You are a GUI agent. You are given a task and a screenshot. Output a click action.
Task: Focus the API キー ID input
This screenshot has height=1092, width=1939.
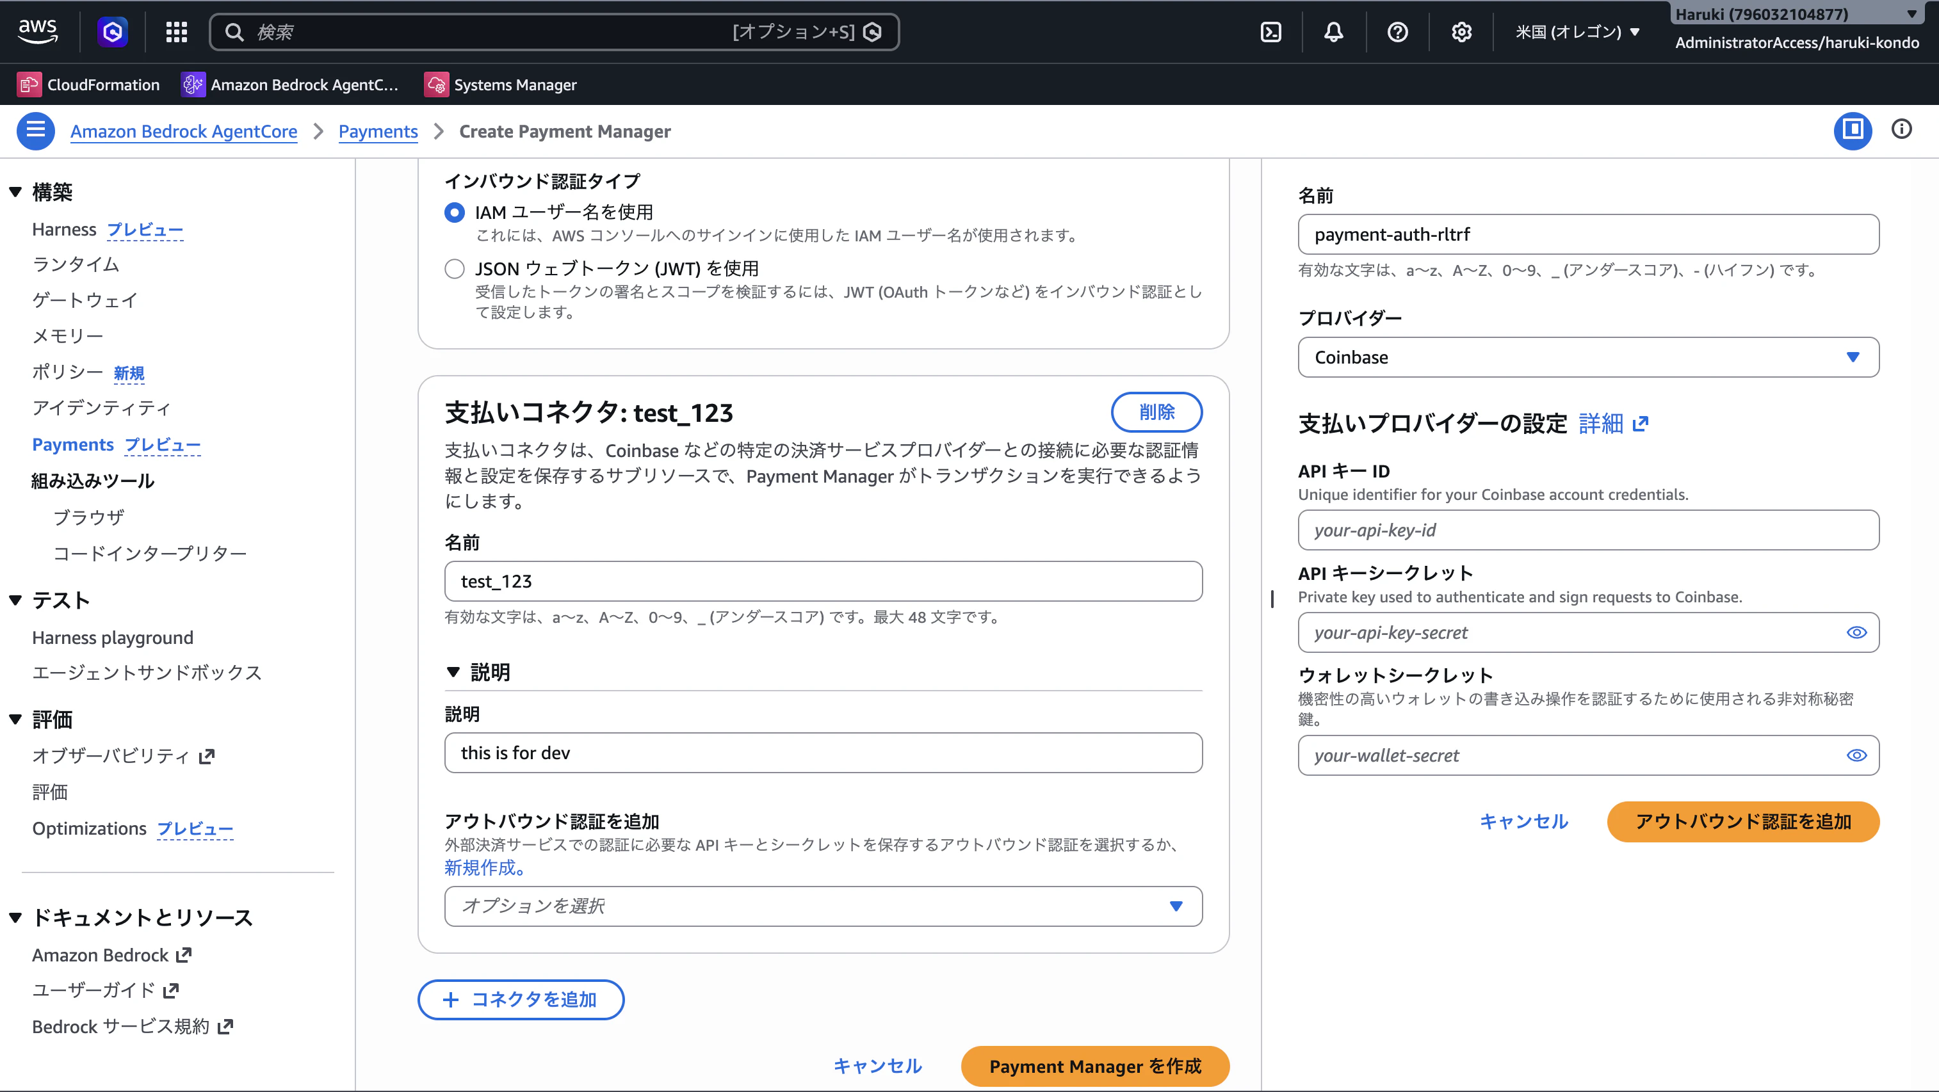tap(1588, 530)
